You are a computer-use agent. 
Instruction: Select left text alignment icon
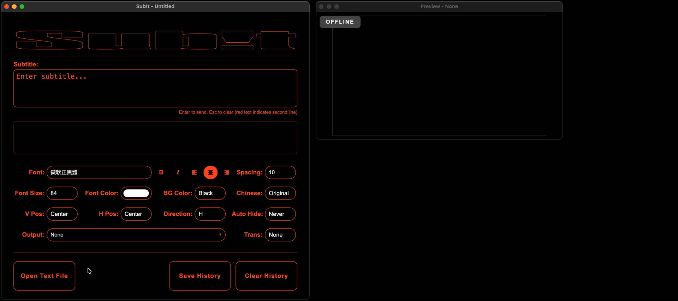(x=194, y=172)
